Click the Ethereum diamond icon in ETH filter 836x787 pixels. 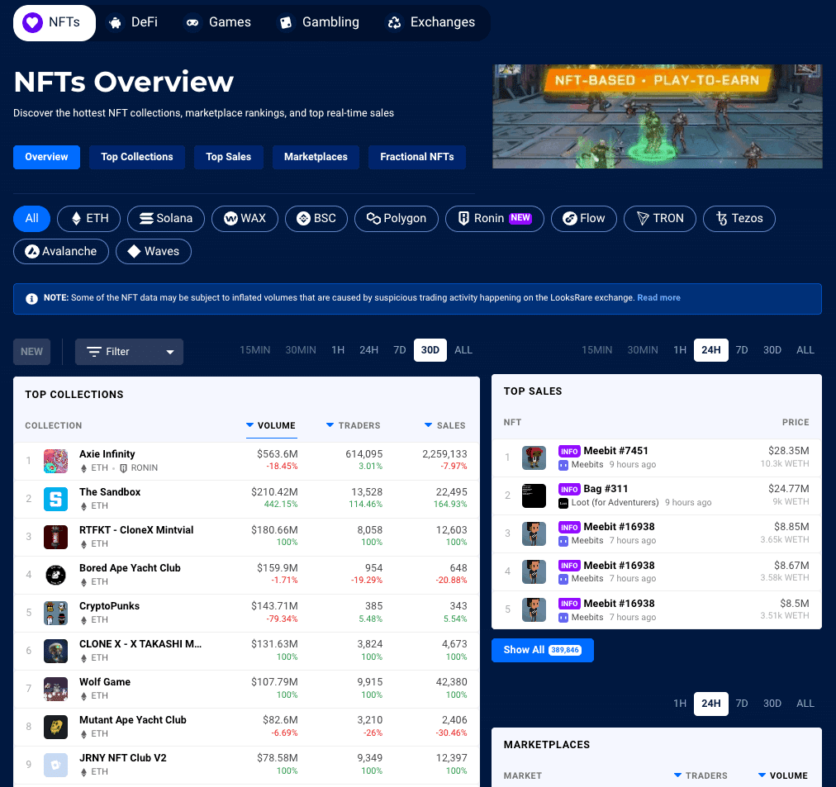[x=76, y=219]
